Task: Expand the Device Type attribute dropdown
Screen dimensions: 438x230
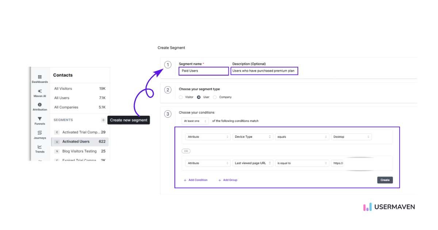Action: click(253, 137)
